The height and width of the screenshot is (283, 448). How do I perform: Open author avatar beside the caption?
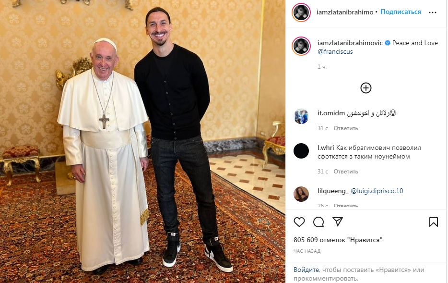click(x=301, y=46)
